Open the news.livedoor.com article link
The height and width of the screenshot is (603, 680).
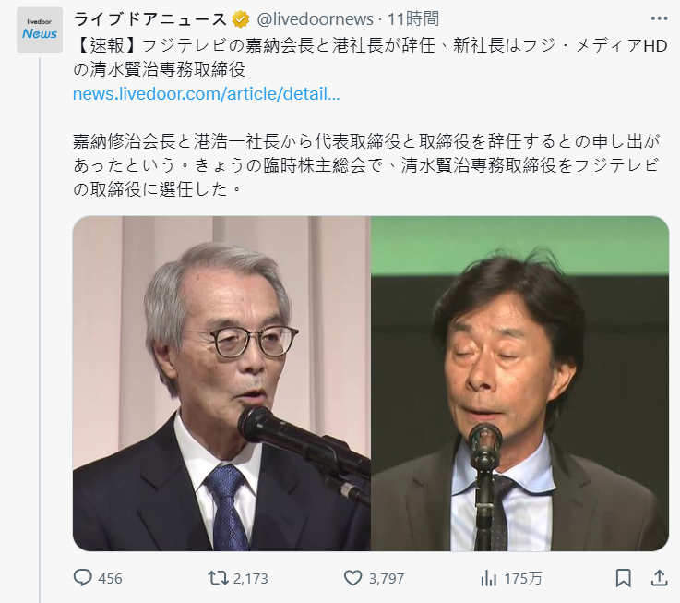pyautogui.click(x=207, y=94)
